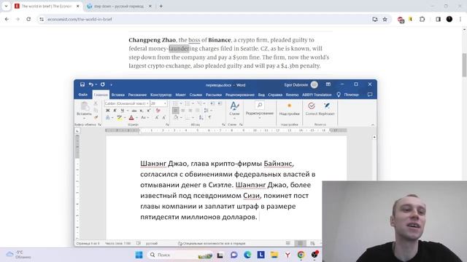Toggle subscript formatting
467x262 pixels.
pos(142,111)
